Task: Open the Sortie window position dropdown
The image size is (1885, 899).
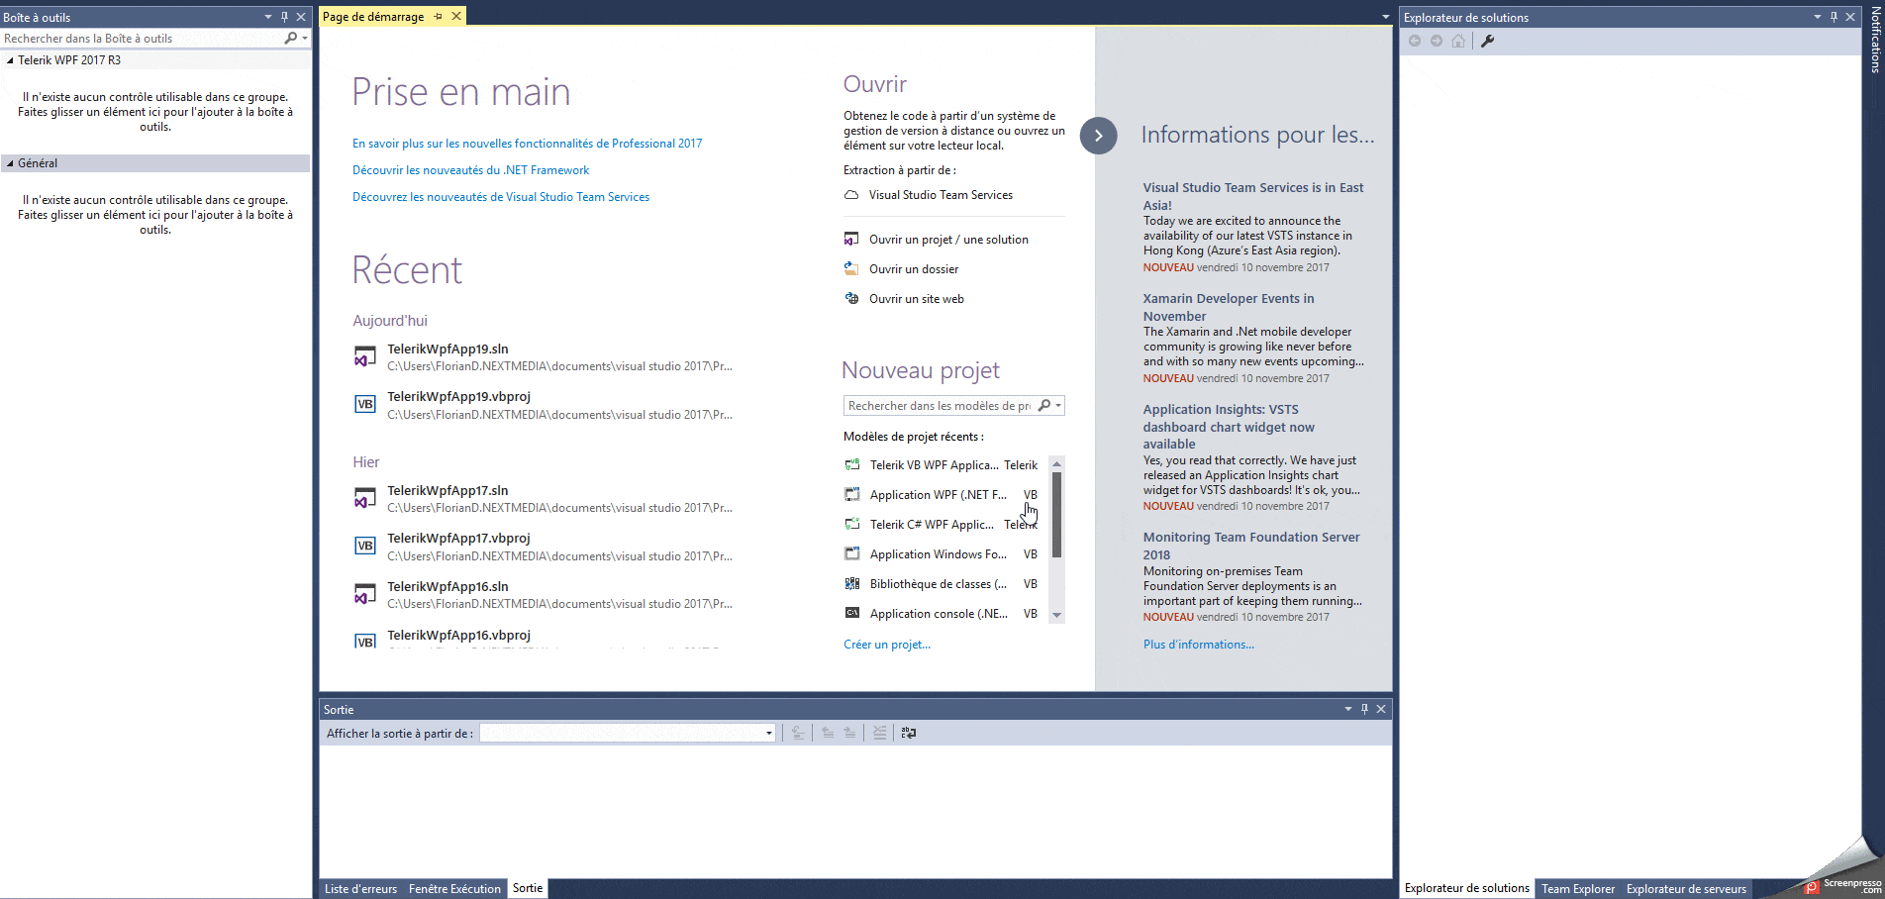Action: pos(1347,709)
